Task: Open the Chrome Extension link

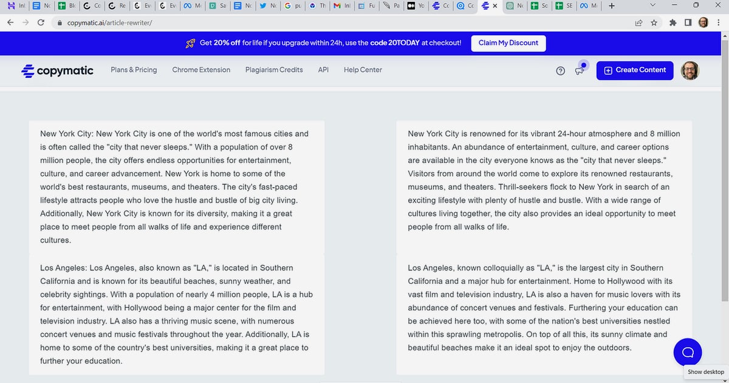Action: pos(201,70)
